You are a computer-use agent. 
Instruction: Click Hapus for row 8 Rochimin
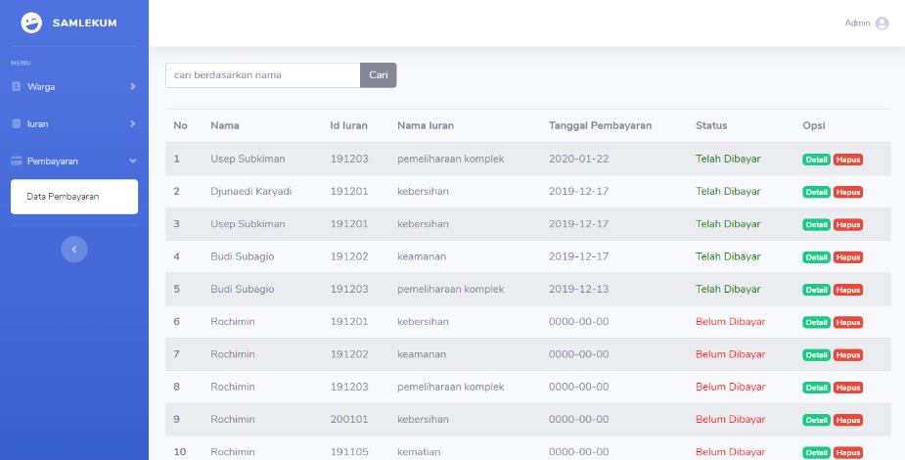[848, 388]
